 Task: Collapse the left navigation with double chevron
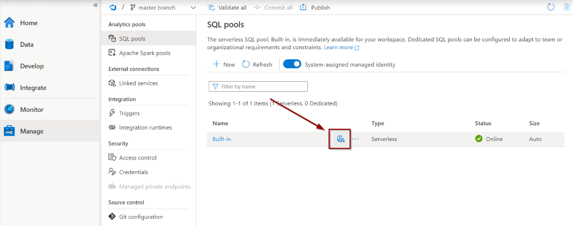click(x=95, y=5)
